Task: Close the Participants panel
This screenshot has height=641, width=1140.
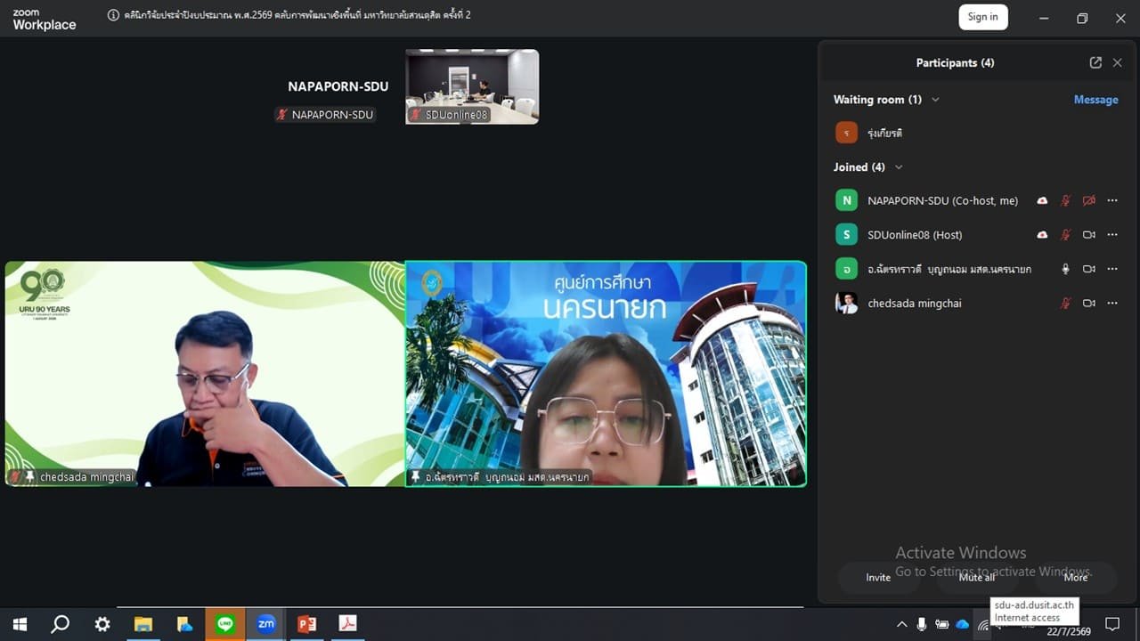Action: [1117, 63]
